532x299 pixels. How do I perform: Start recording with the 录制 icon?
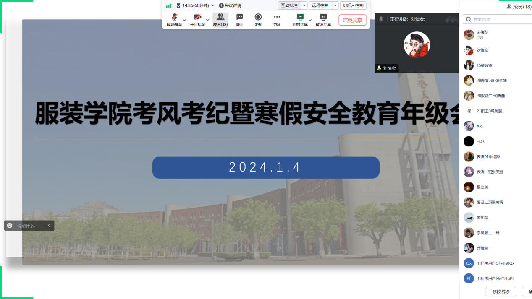pyautogui.click(x=258, y=17)
